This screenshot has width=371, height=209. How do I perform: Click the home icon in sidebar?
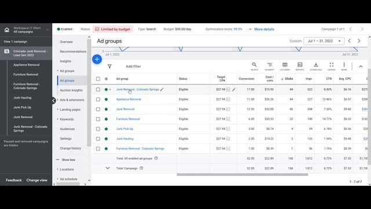tap(6, 30)
